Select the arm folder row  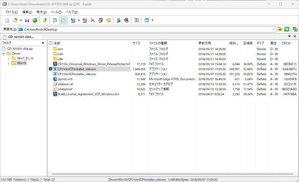click(60, 49)
